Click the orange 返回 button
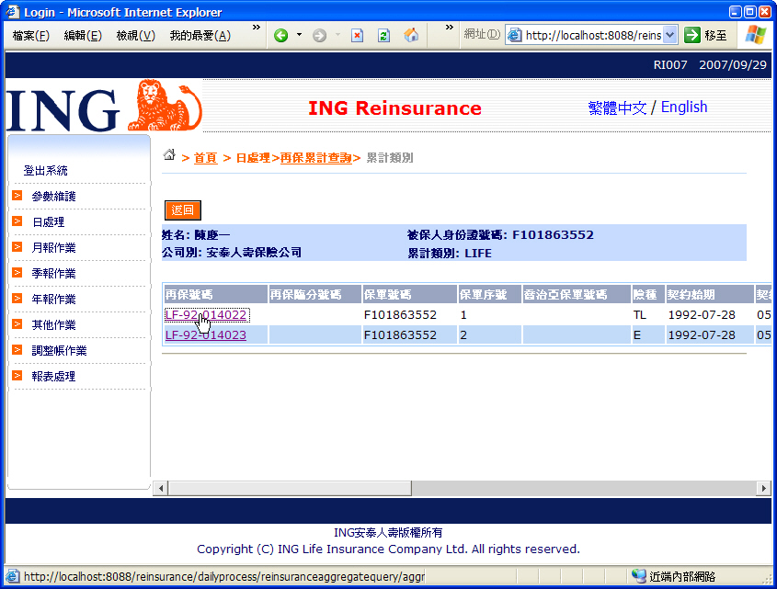 182,210
